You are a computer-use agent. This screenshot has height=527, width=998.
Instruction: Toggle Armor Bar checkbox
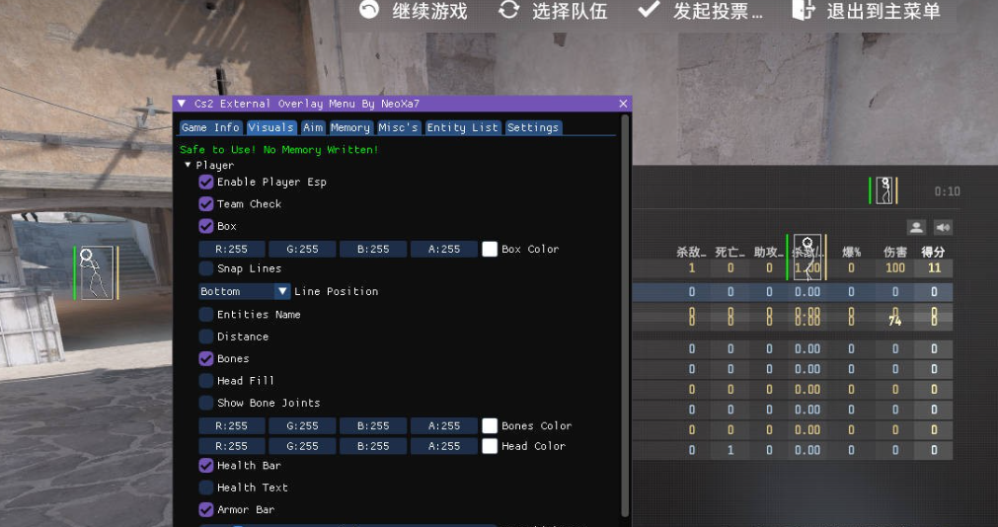206,510
